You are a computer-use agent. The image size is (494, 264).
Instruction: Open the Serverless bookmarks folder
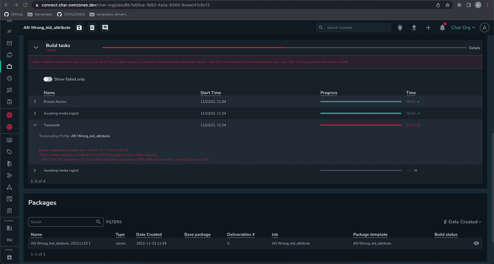point(40,14)
